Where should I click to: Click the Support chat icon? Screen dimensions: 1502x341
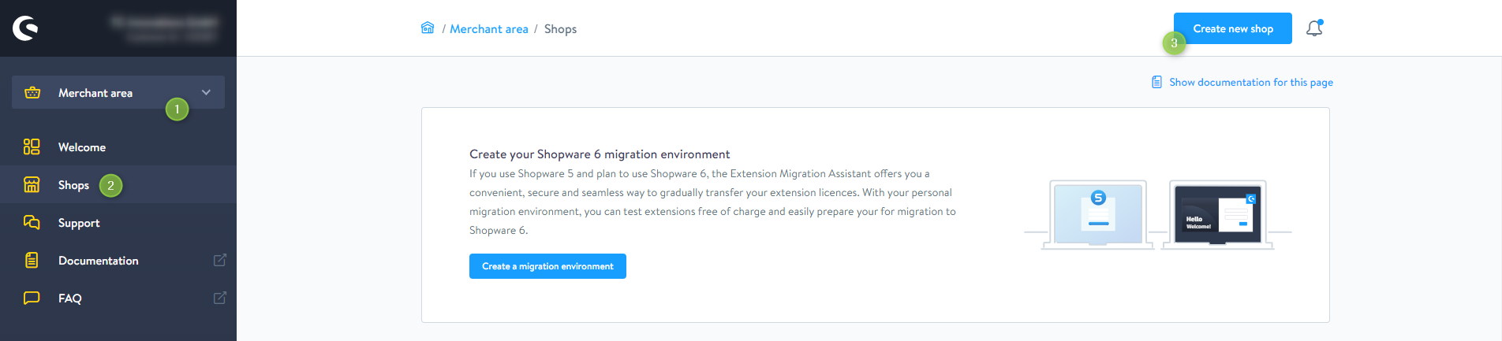[32, 222]
